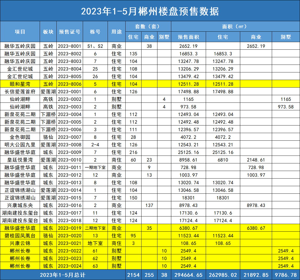Select residential count 95

(133, 236)
